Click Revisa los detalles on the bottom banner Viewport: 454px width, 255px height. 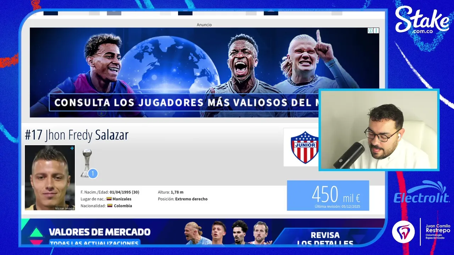325,239
